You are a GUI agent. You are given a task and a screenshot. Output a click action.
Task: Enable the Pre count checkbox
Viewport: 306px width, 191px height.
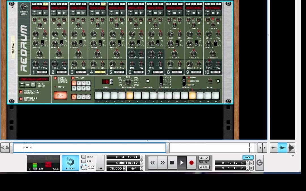coord(84,161)
